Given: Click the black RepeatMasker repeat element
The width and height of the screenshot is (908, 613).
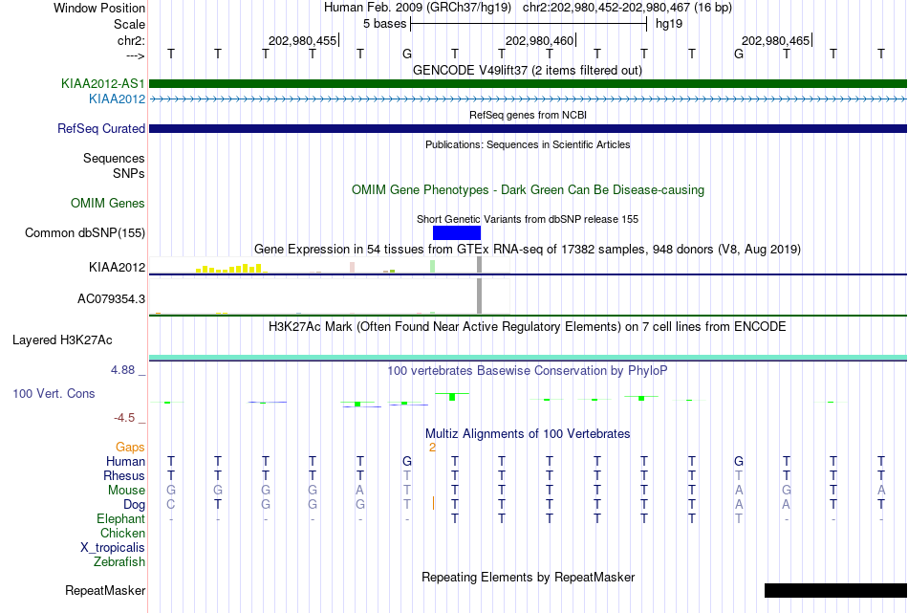Looking at the screenshot, I should coord(835,590).
